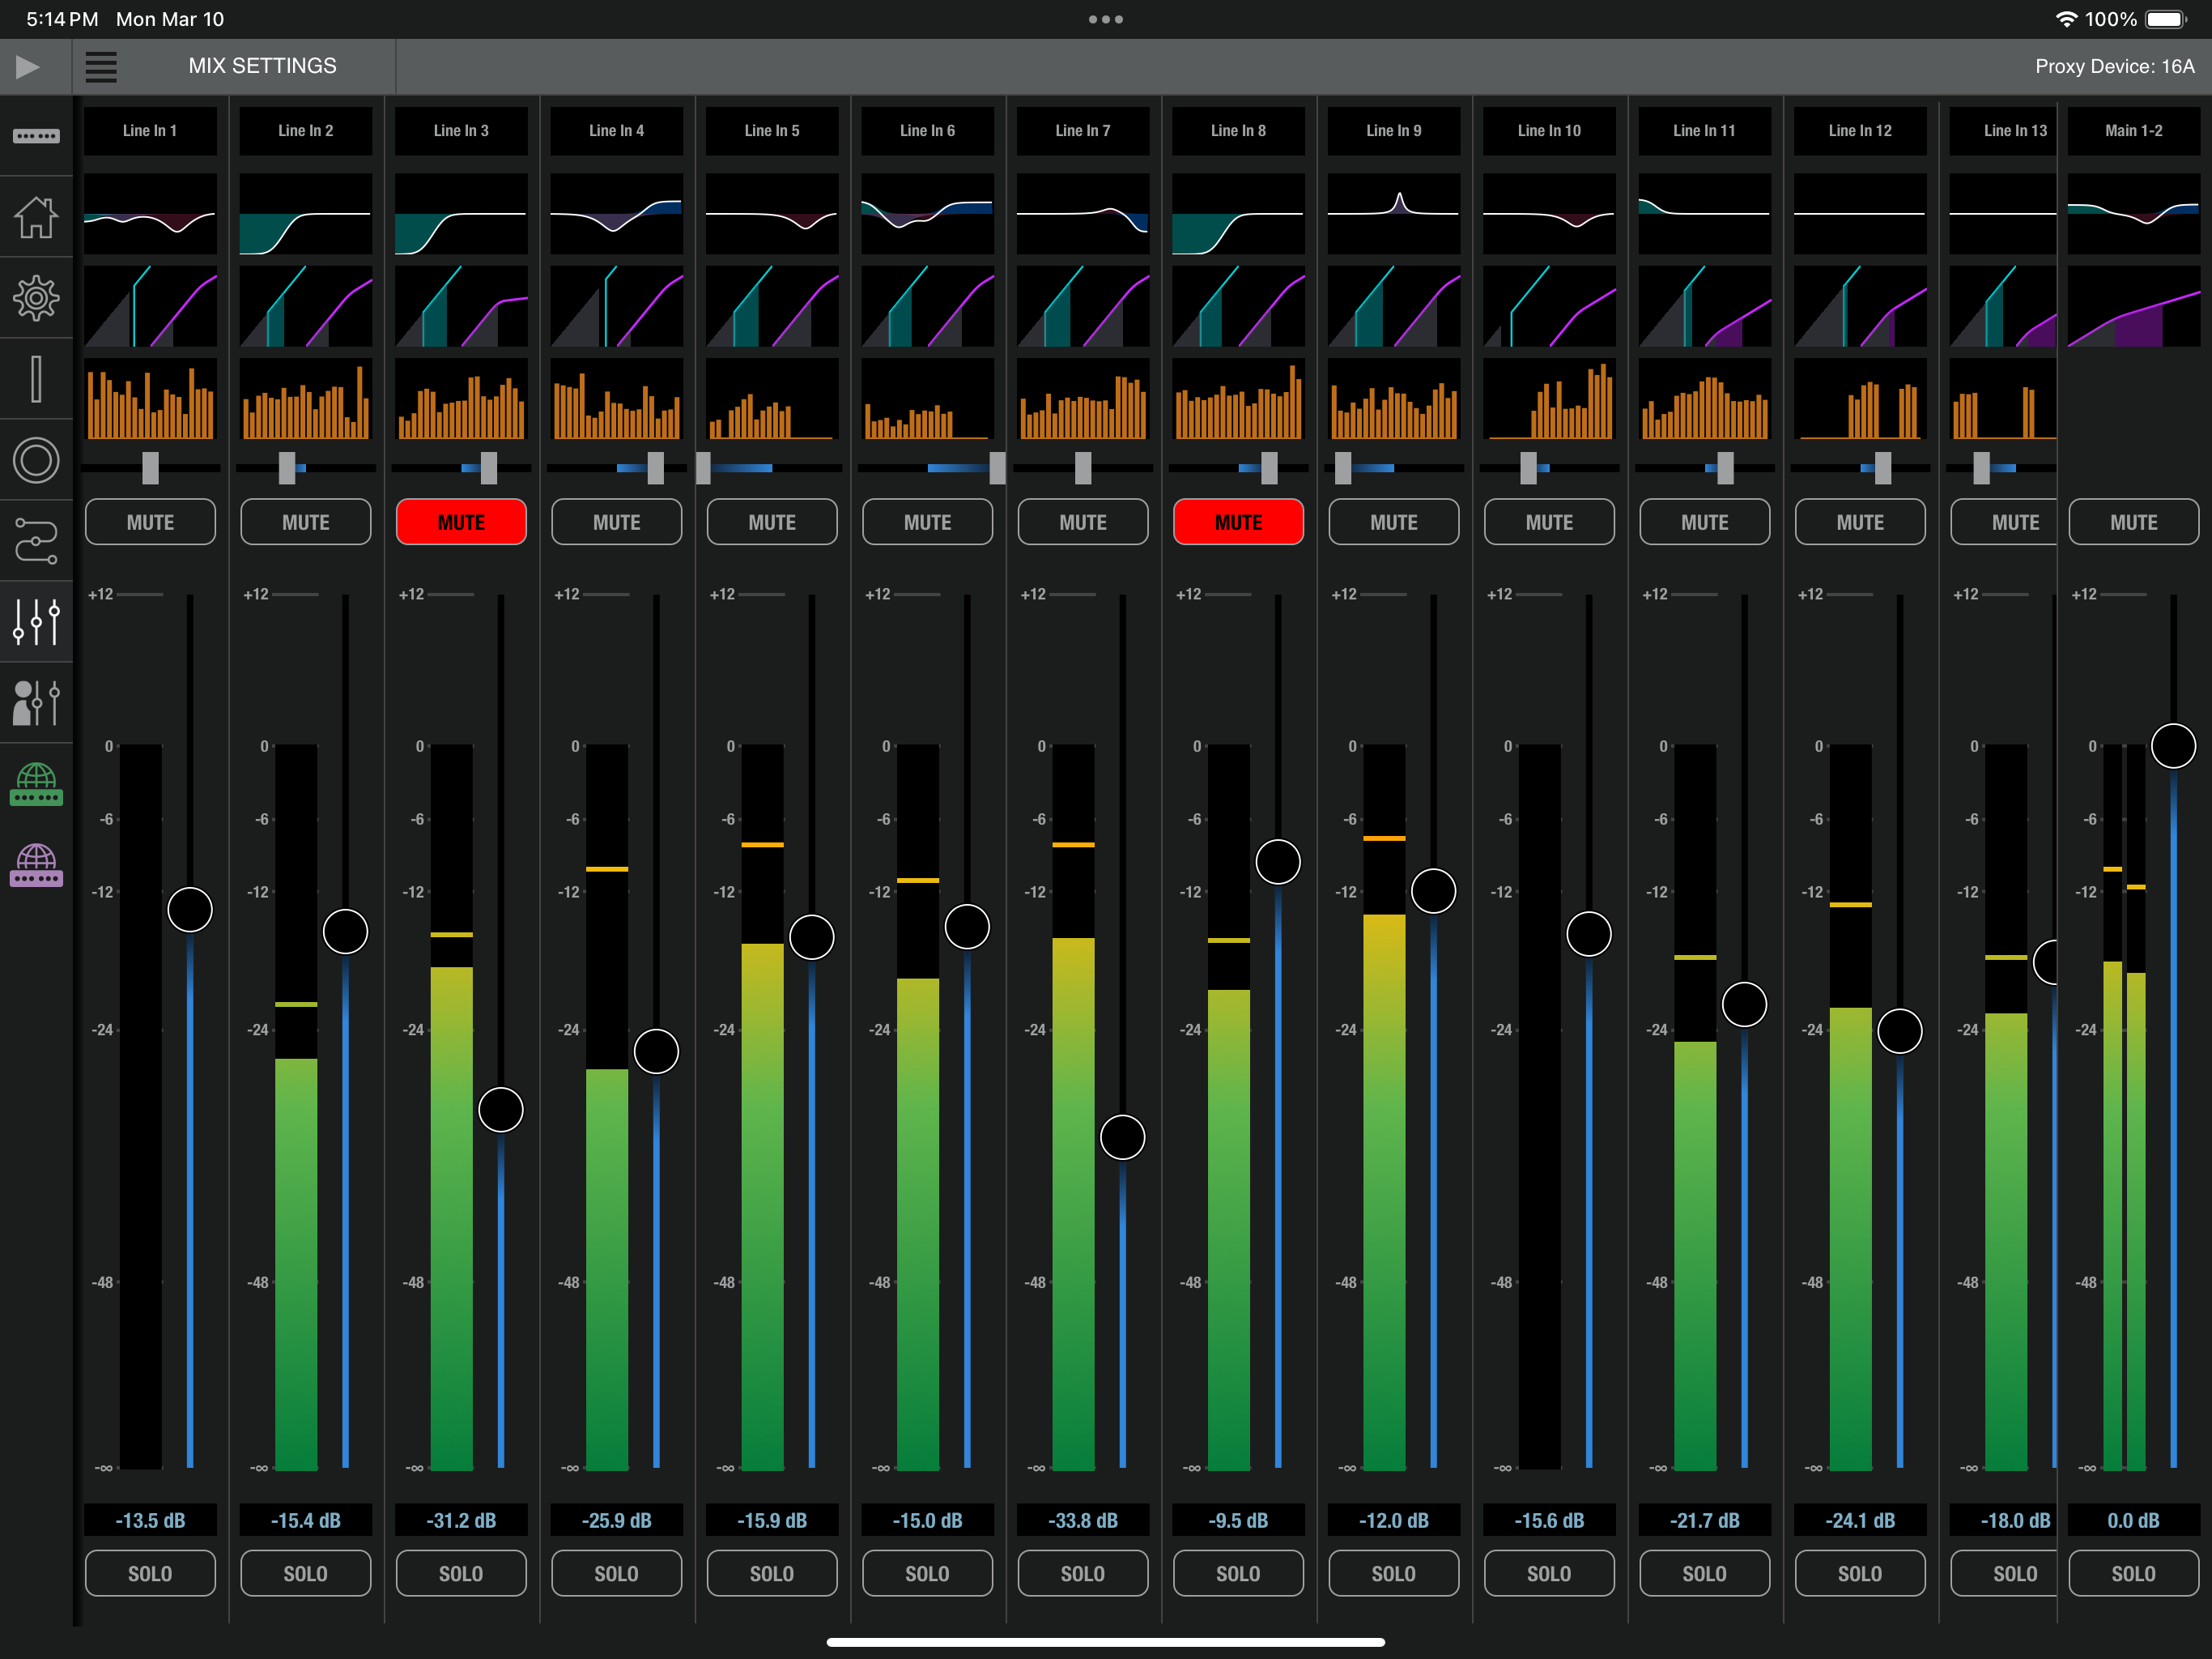Open the green network globe icon

pos(36,783)
